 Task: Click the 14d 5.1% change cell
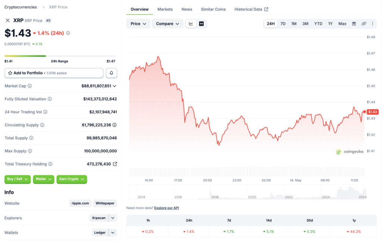[x=269, y=231]
